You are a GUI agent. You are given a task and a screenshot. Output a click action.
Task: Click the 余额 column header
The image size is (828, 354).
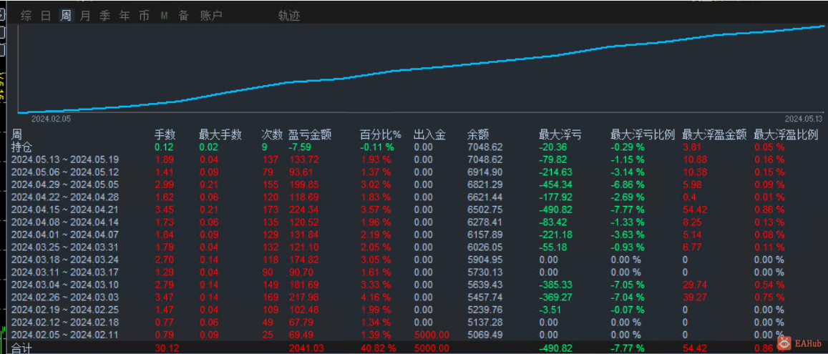tap(479, 135)
